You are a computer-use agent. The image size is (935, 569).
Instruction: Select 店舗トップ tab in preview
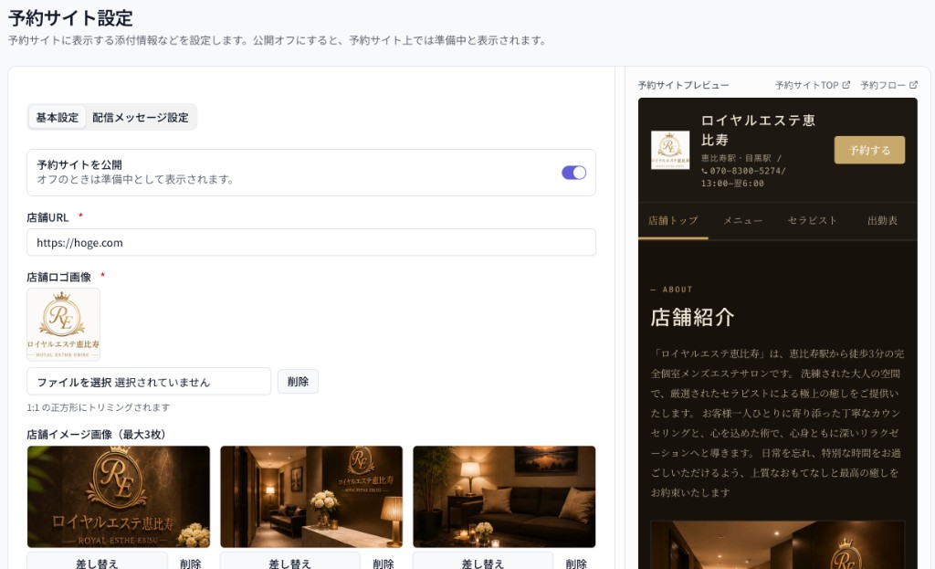pos(673,221)
